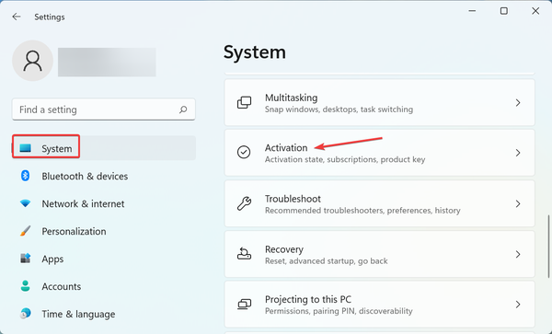This screenshot has width=552, height=334.
Task: Open Activation page via its chevron
Action: click(x=518, y=153)
